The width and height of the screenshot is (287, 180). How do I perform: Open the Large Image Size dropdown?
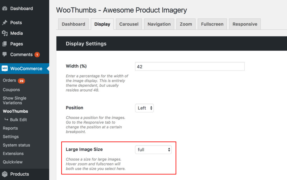153,149
